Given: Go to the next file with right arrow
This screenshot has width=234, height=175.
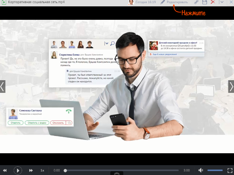Looking at the screenshot, I should [x=231, y=87].
